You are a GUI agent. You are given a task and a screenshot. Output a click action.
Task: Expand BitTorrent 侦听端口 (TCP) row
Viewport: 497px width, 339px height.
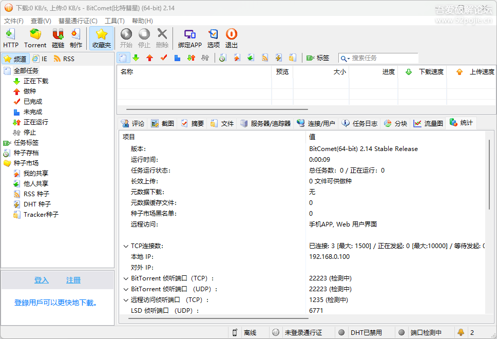pos(126,278)
